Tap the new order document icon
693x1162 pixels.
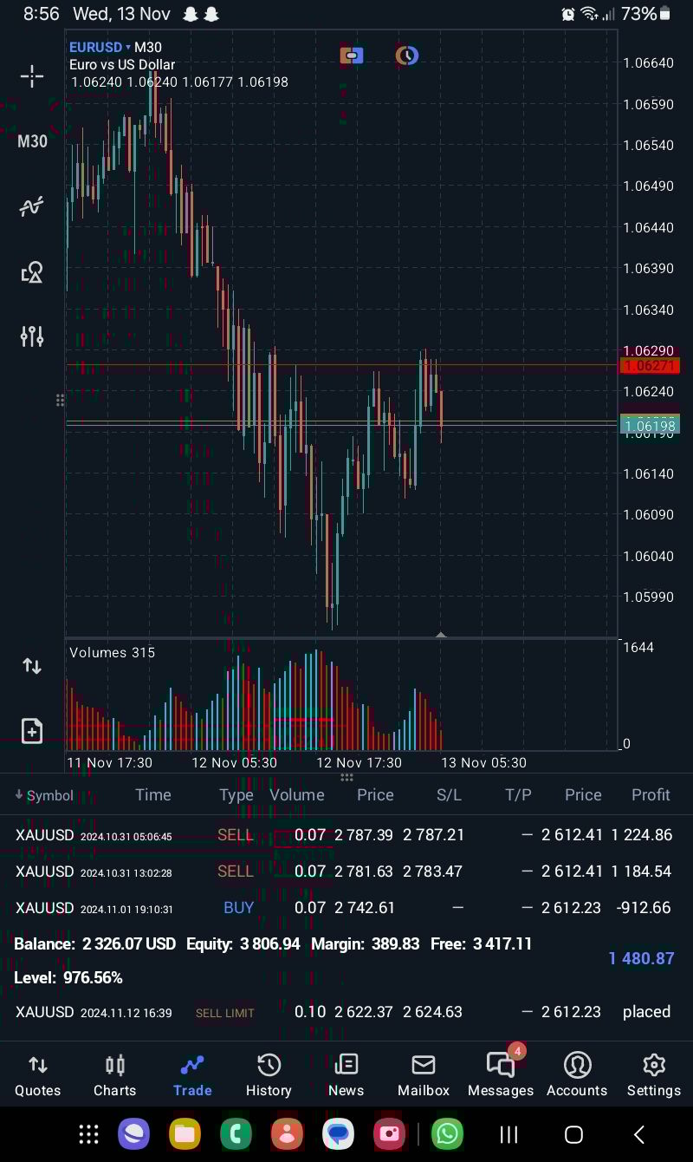pos(32,730)
